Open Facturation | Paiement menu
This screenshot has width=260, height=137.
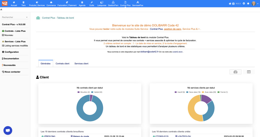coord(67,4)
